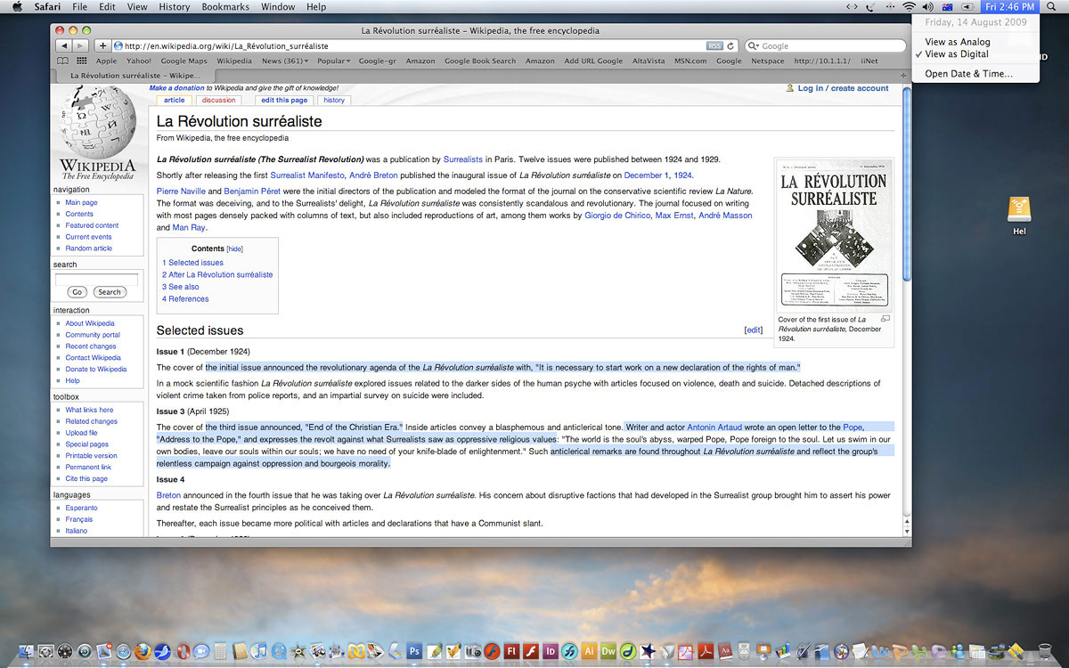This screenshot has height=668, width=1069.
Task: Click the Giorgio de Chirico link
Action: coord(618,216)
